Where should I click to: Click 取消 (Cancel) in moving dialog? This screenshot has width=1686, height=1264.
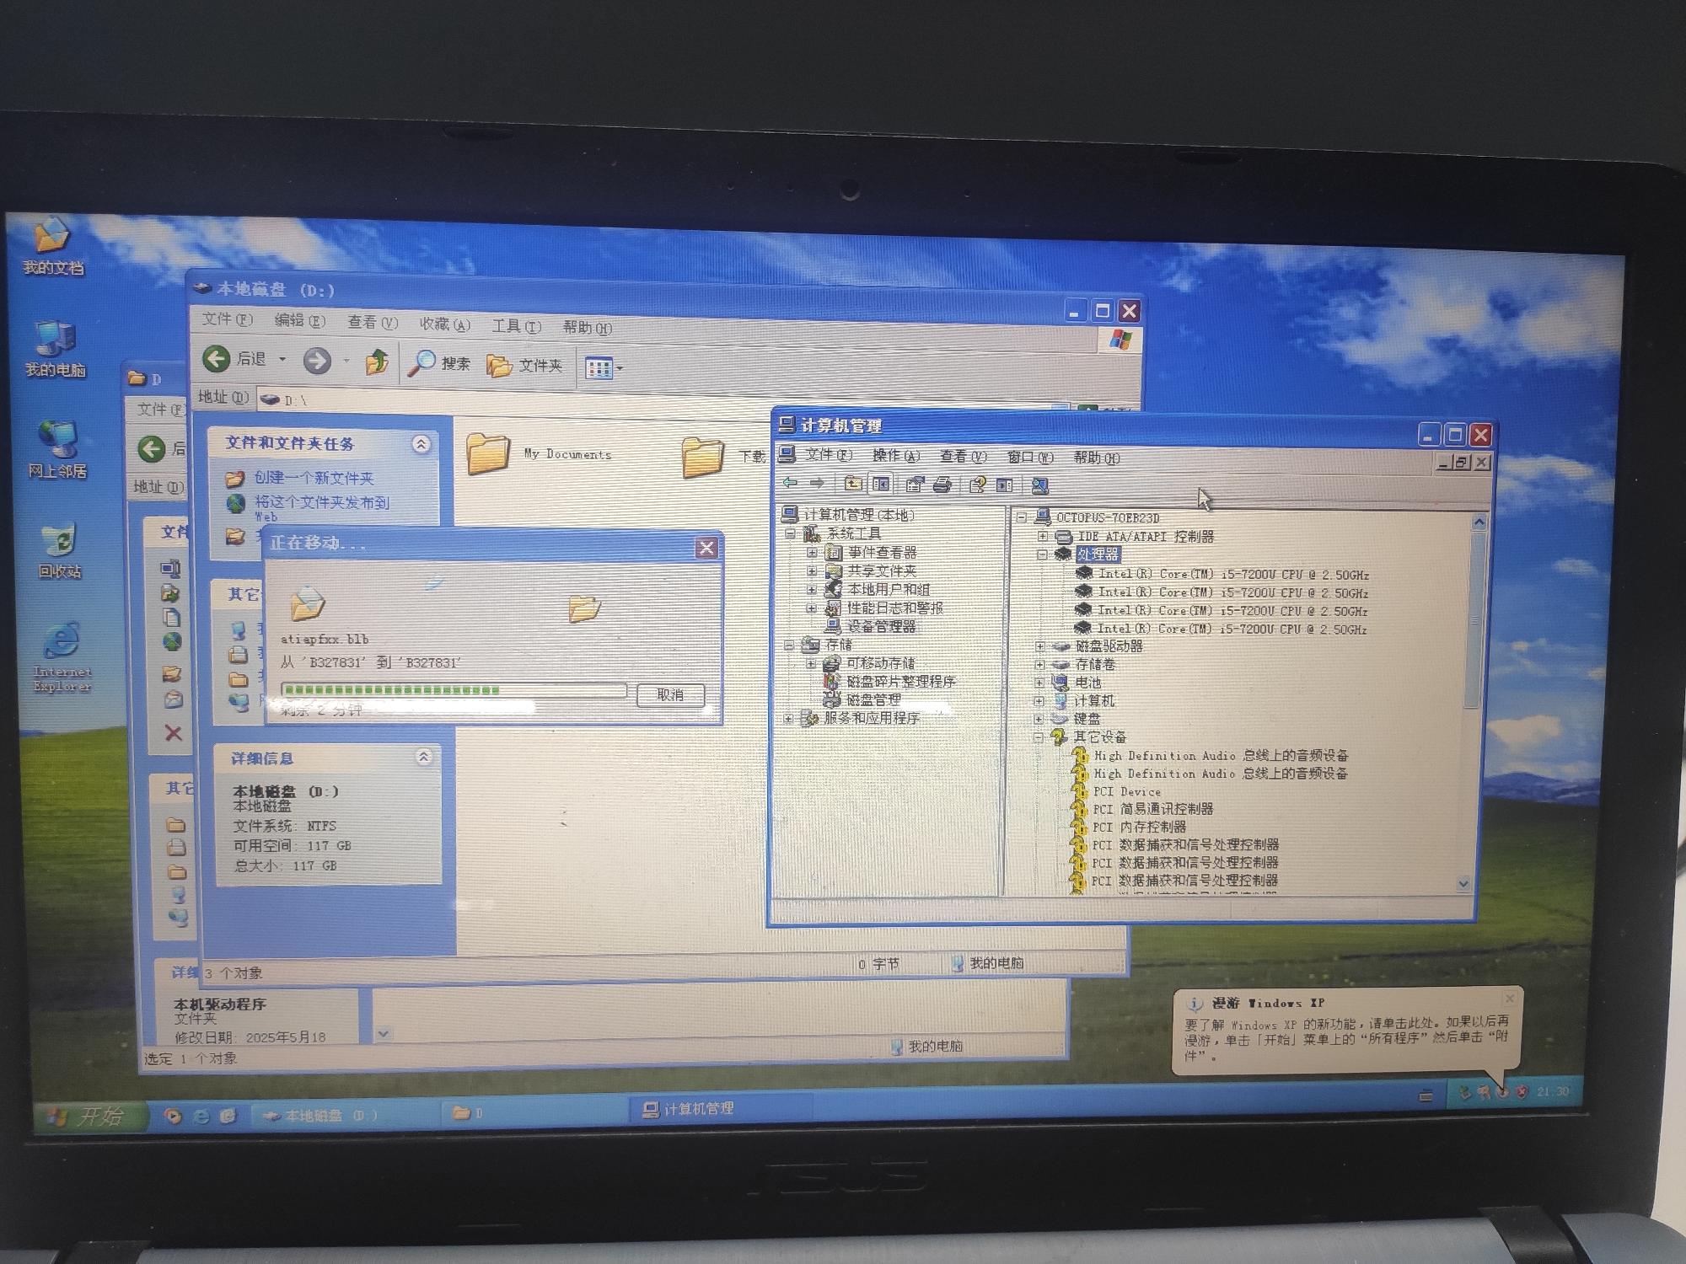coord(670,694)
